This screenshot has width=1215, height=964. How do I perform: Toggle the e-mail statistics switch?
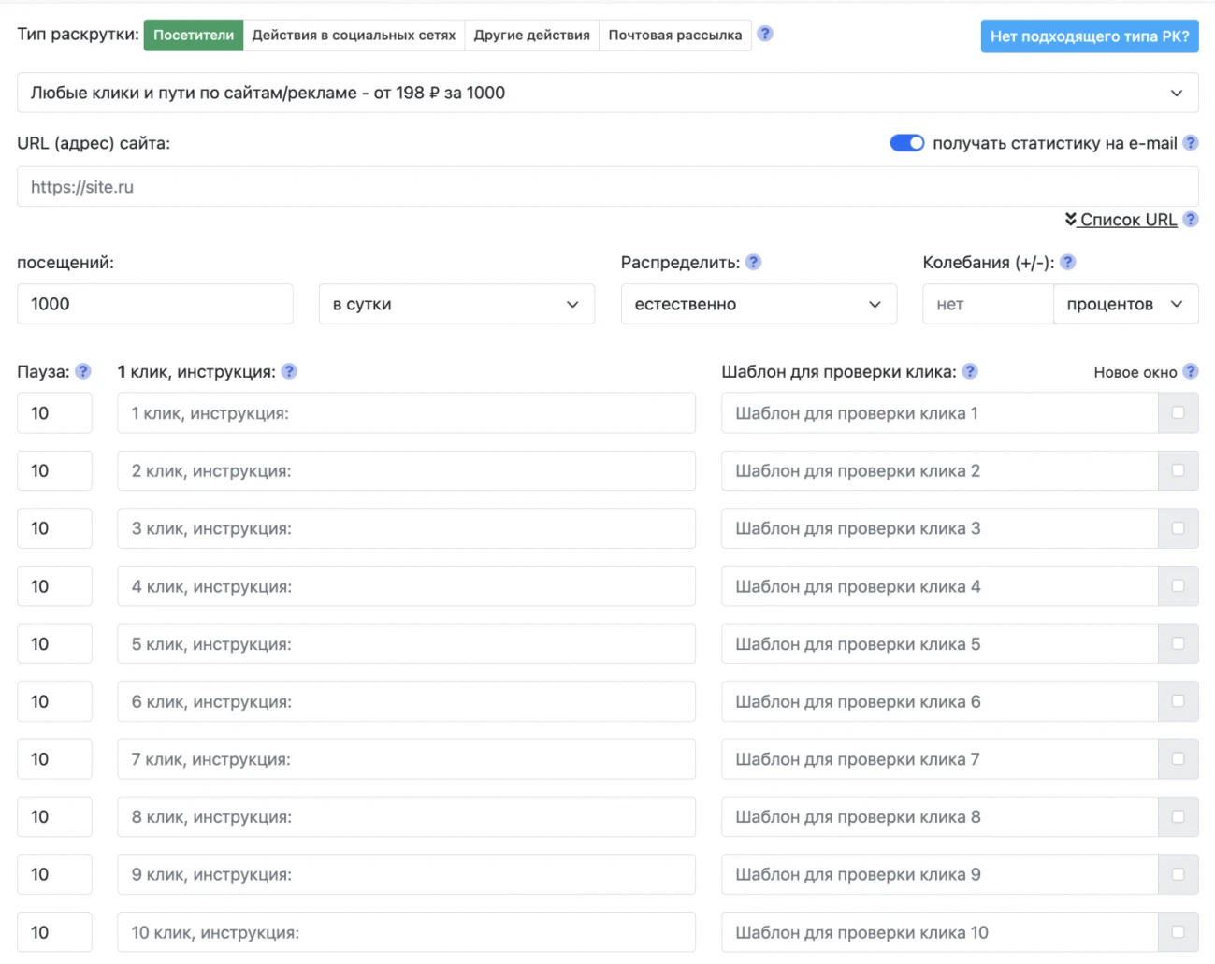tap(906, 143)
